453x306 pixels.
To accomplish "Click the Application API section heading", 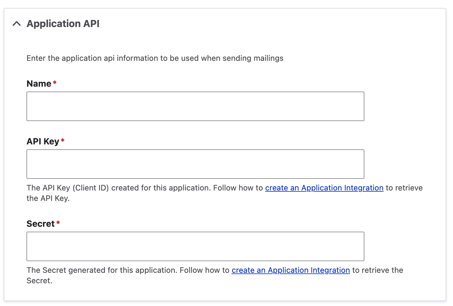I will pyautogui.click(x=63, y=24).
